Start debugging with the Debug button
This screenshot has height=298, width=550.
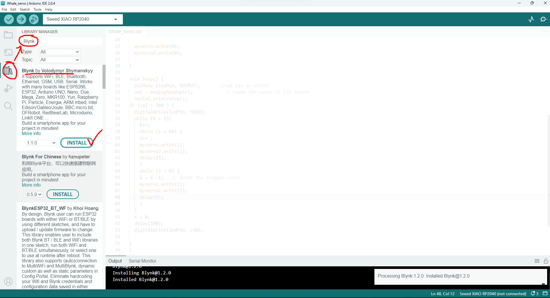pos(34,19)
